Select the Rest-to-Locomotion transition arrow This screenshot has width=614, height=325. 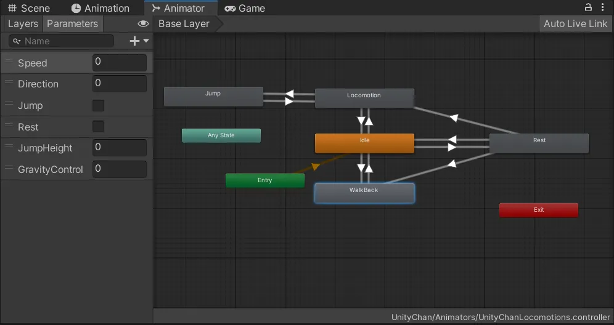454,118
